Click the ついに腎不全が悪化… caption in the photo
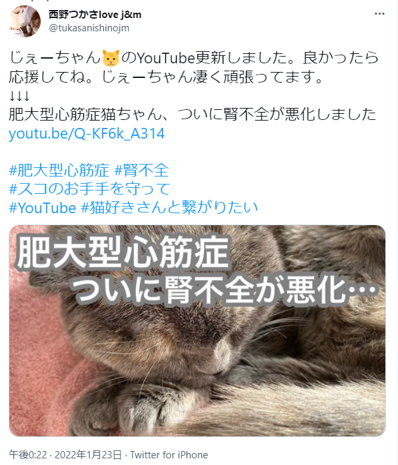This screenshot has width=398, height=465. [225, 289]
